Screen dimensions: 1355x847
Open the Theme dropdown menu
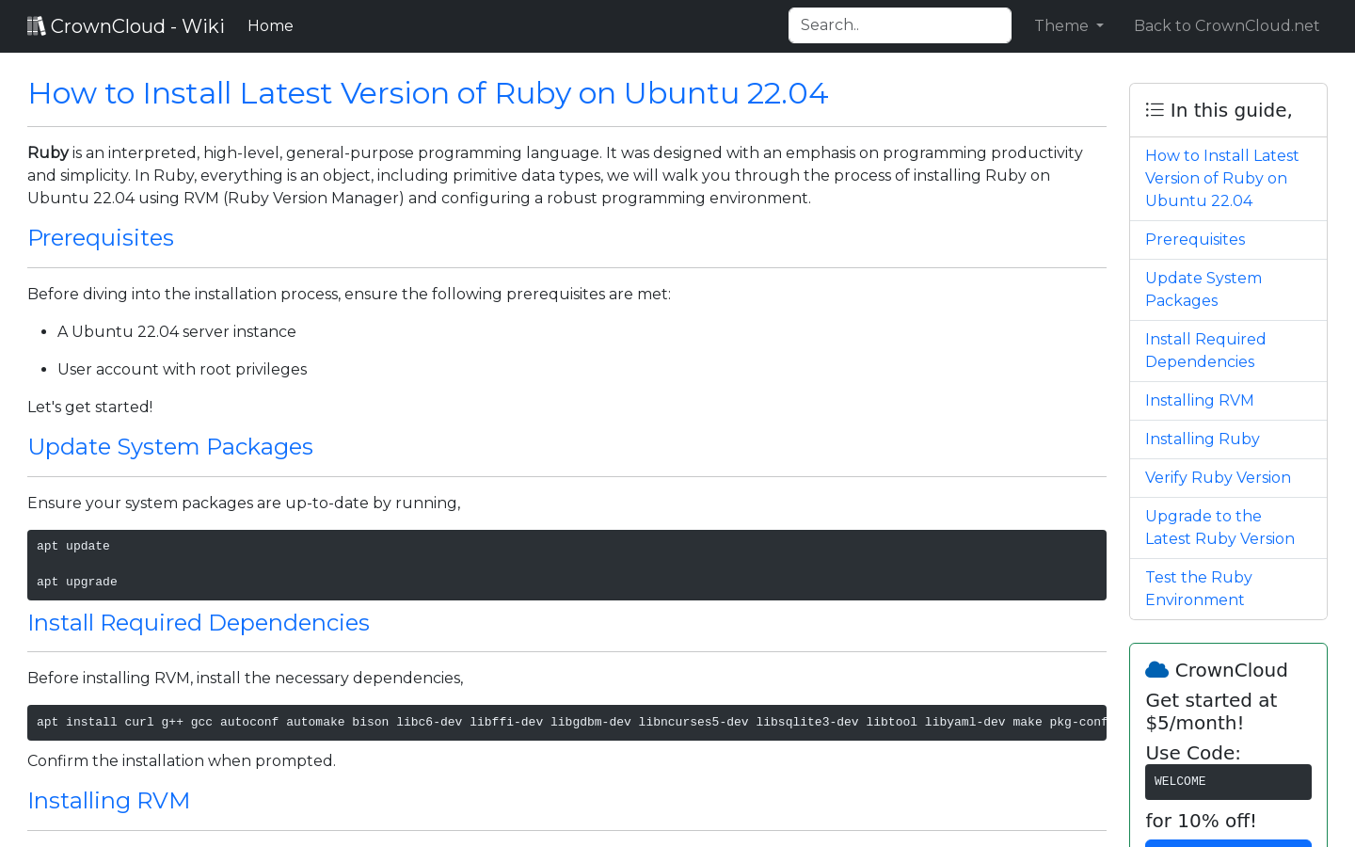click(1068, 26)
